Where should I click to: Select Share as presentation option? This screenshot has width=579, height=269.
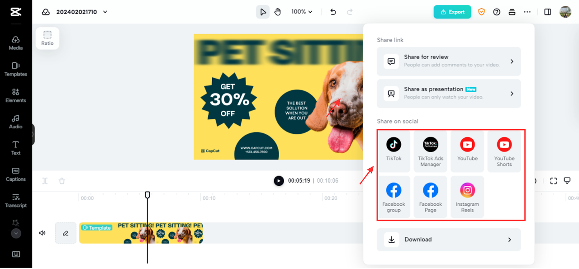(449, 93)
